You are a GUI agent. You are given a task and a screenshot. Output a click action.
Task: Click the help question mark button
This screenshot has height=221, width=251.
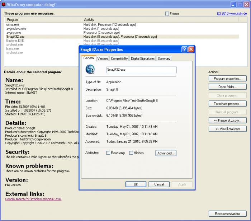184,49
